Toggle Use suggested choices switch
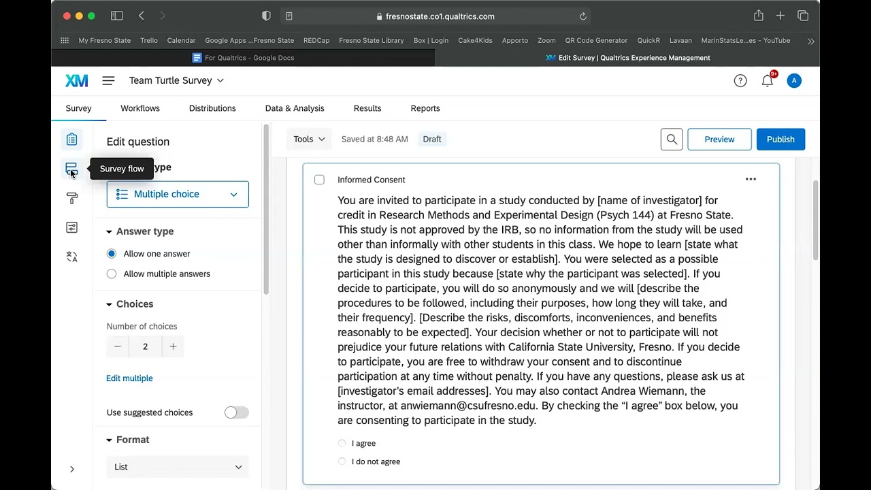This screenshot has width=871, height=490. point(237,412)
